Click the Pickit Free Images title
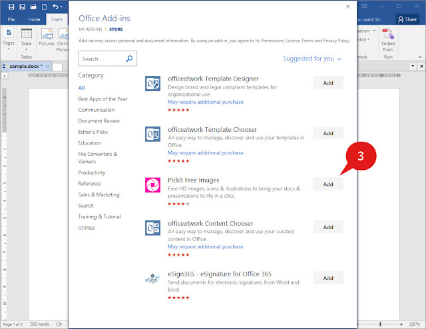This screenshot has width=426, height=329. pyautogui.click(x=194, y=180)
